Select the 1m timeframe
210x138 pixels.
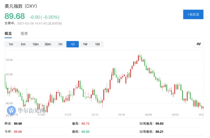coord(11,44)
